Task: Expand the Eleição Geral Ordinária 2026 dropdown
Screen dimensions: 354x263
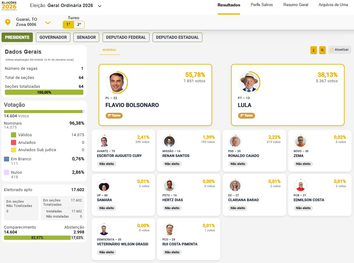Action: point(100,6)
